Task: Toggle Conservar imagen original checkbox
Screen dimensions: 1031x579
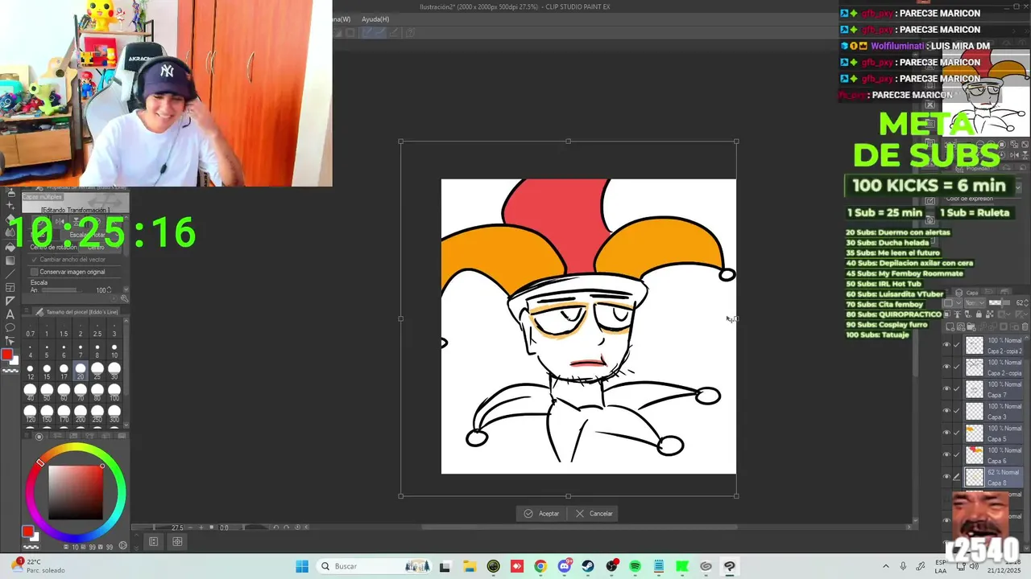Action: [x=35, y=272]
